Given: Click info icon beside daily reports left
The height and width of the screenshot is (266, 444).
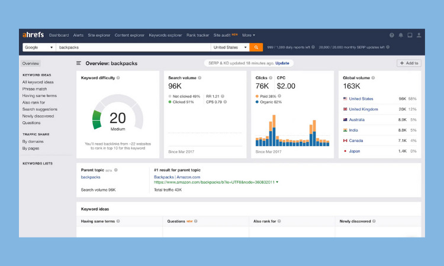Looking at the screenshot, I should (x=313, y=47).
